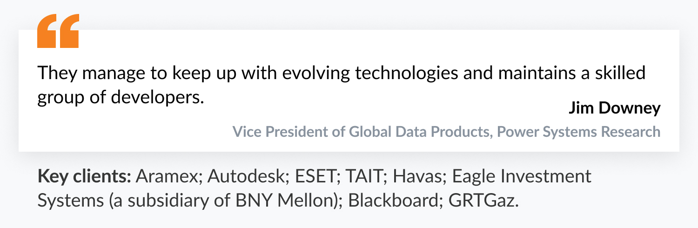Click Power Systems Research company name
Screen dimensions: 698x228
click(579, 132)
